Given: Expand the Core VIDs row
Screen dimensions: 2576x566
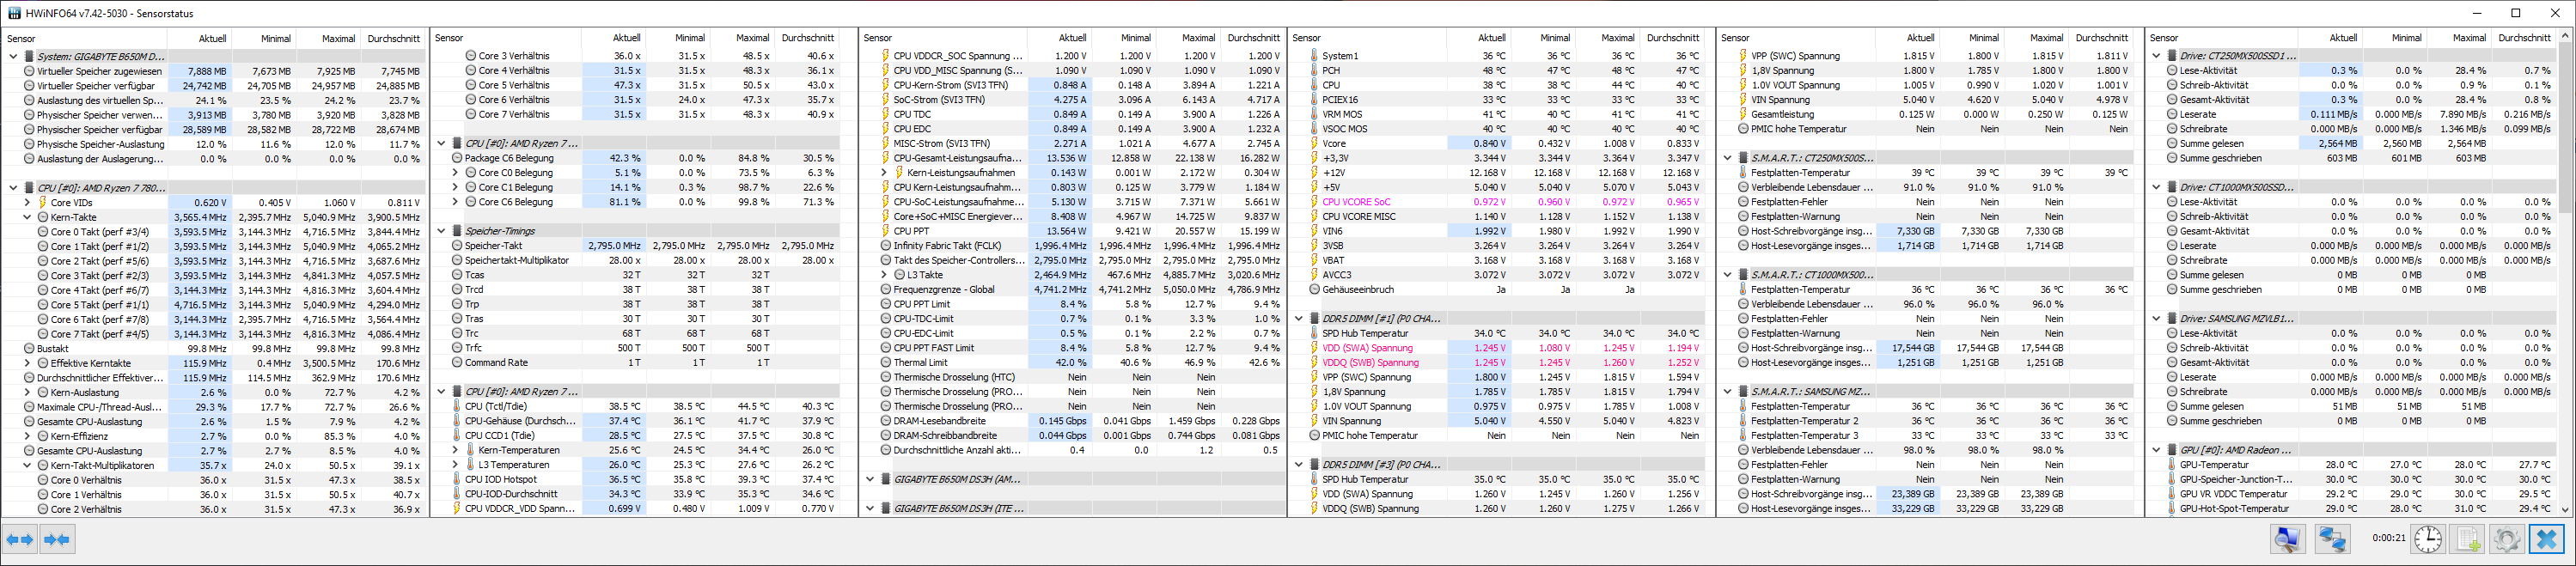Looking at the screenshot, I should pyautogui.click(x=27, y=202).
